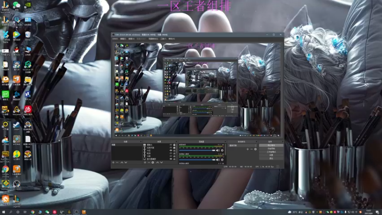
Task: Pop out the 场景过渡 dock panel
Action: pyautogui.click(x=257, y=141)
